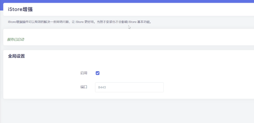Click the 端口 input field showing 8443

click(129, 87)
